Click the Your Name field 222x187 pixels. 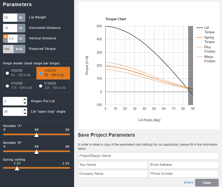tap(113, 165)
